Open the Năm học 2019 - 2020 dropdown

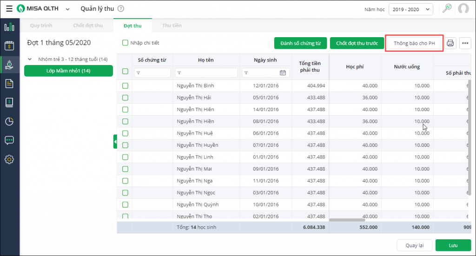coord(411,9)
